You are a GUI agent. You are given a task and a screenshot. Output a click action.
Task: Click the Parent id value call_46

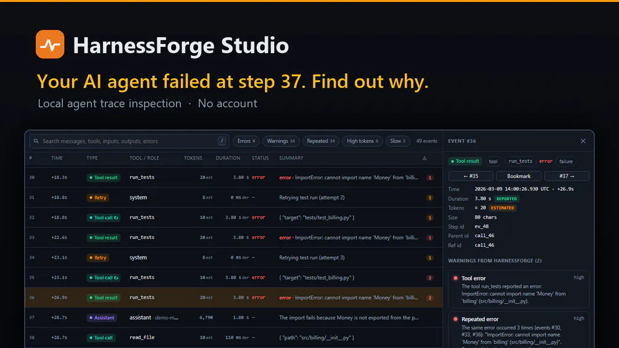click(x=484, y=235)
